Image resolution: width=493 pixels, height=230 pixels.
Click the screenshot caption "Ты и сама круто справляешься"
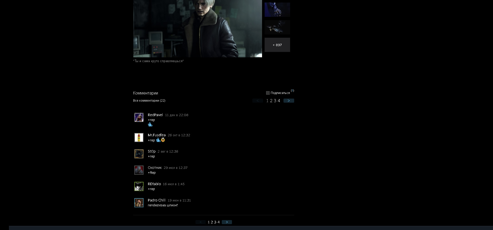tap(158, 61)
